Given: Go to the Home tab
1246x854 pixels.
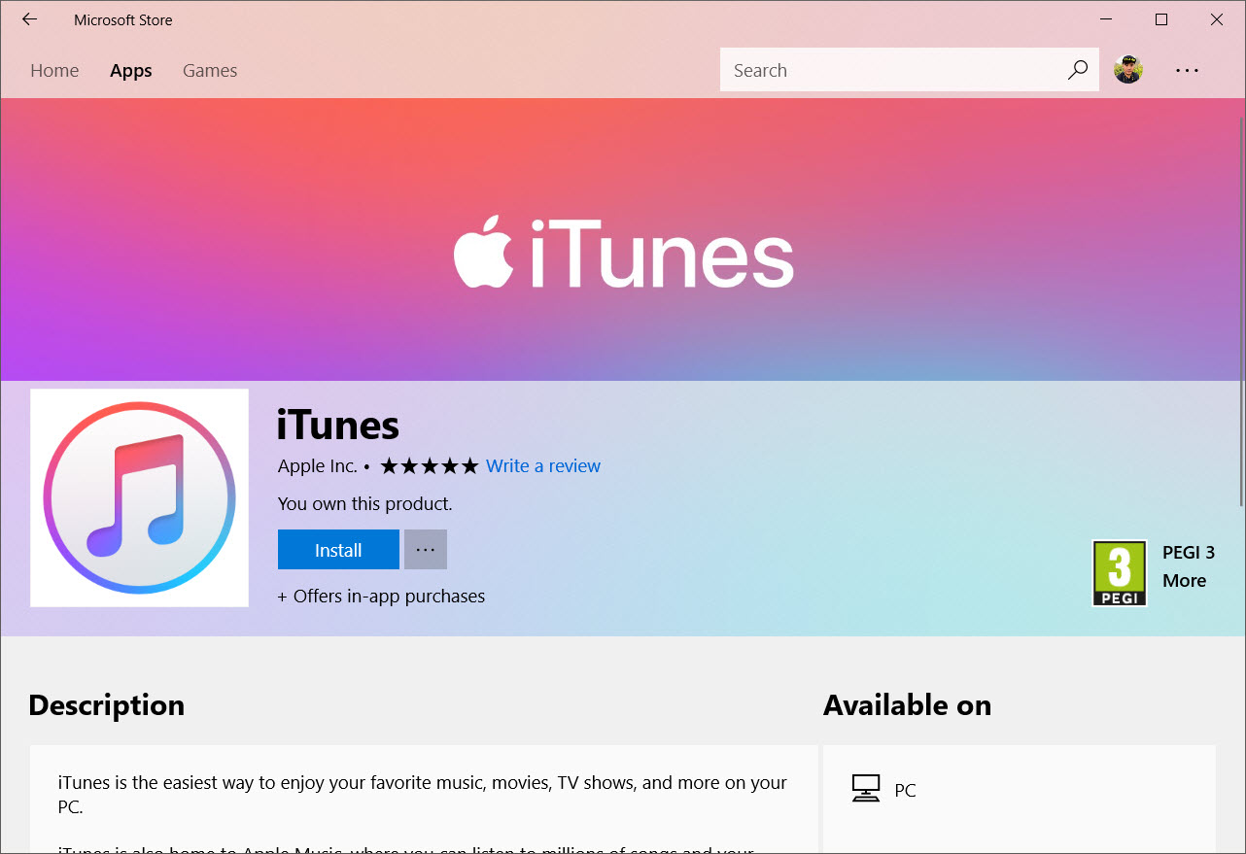Looking at the screenshot, I should [54, 69].
